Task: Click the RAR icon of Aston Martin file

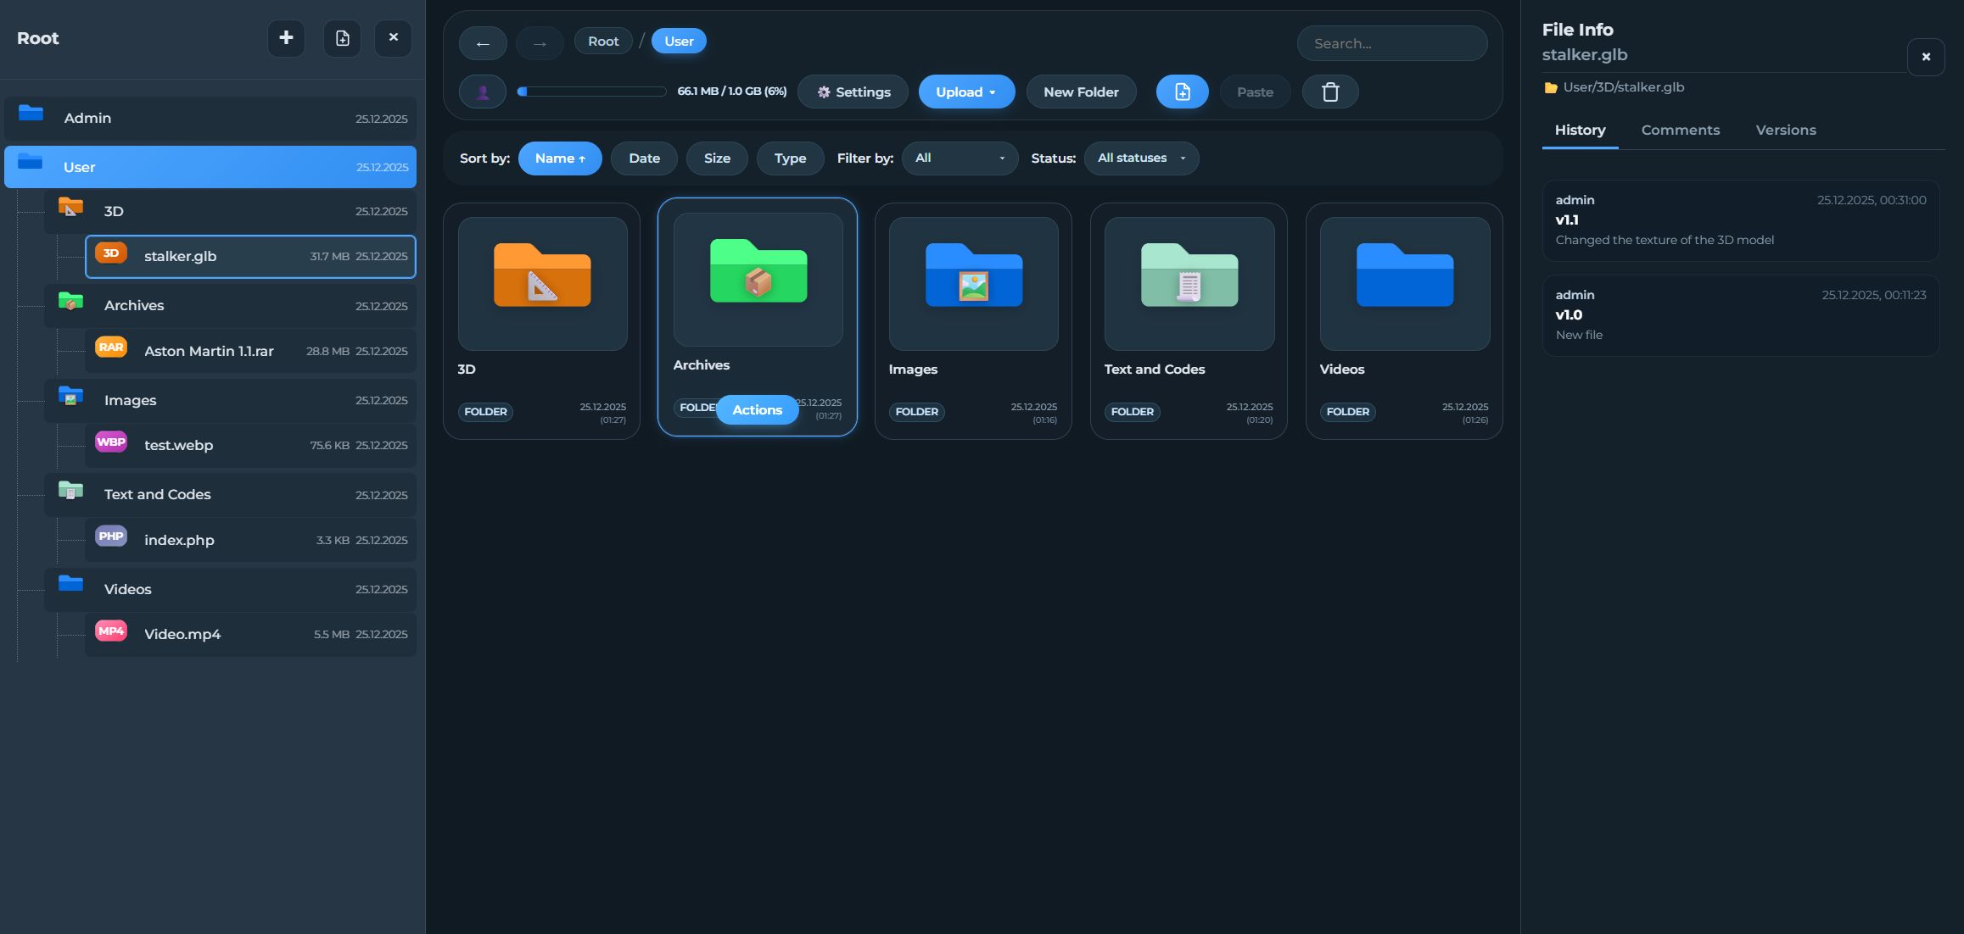Action: click(111, 347)
